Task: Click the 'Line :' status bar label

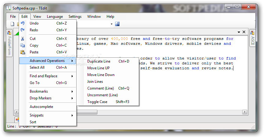Action: tap(12, 126)
